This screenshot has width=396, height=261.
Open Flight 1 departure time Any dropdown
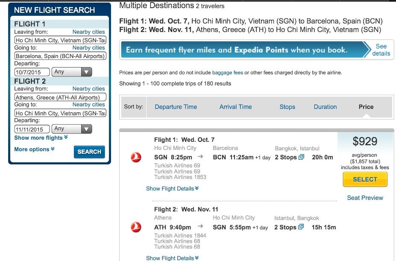click(72, 72)
